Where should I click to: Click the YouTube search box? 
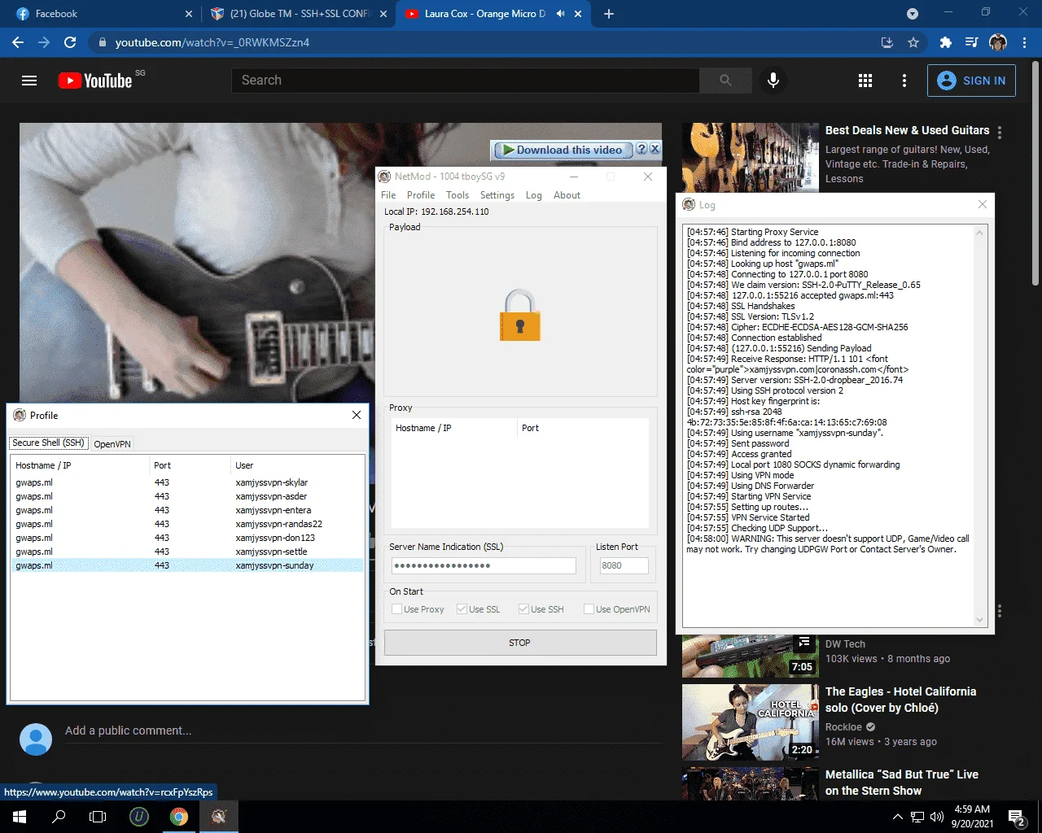pyautogui.click(x=466, y=81)
